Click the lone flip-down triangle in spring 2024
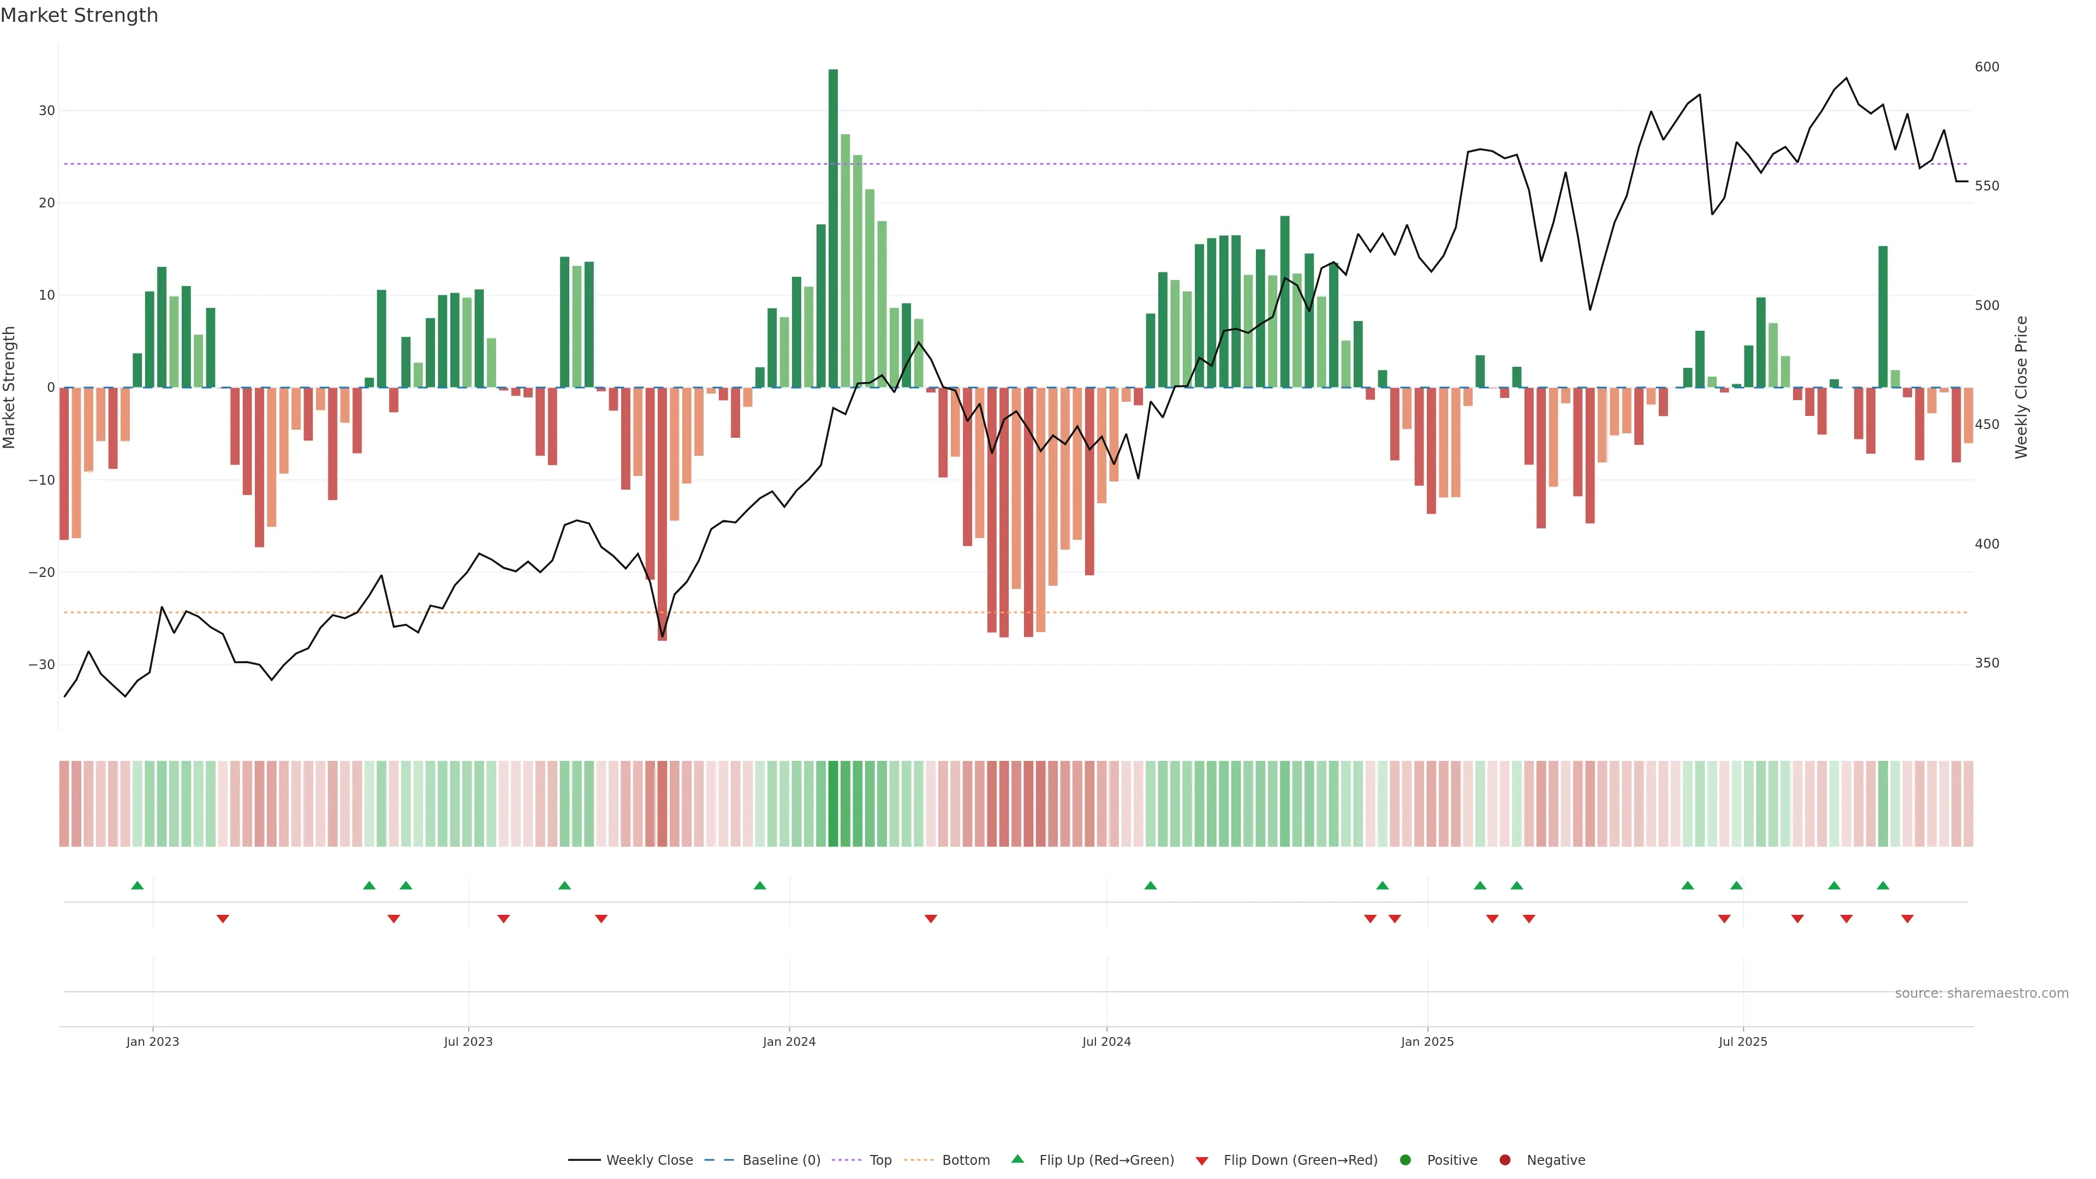The width and height of the screenshot is (2096, 1179). point(931,919)
